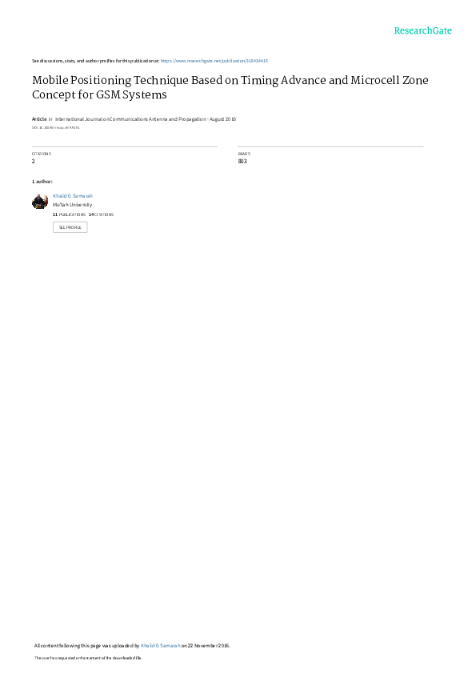This screenshot has width=476, height=673.
Task: Open the uploader Khalid G Samarah footer link
Action: coord(161,646)
